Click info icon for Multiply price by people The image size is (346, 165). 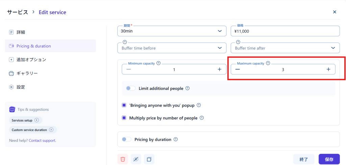(x=202, y=118)
